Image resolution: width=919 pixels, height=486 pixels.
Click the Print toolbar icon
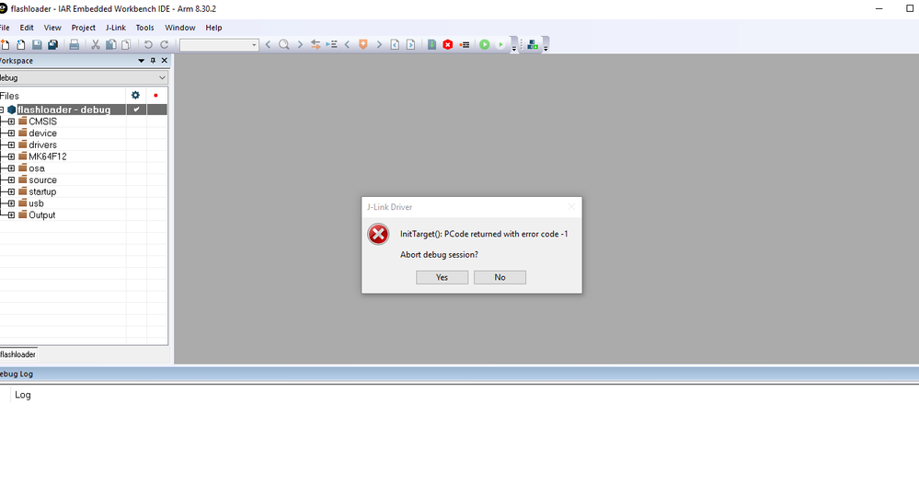pos(75,44)
